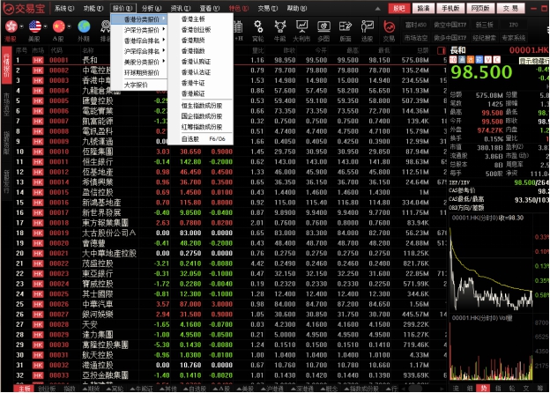Click the A股 China flag icon
This screenshot has height=393, width=550.
[x=59, y=27]
